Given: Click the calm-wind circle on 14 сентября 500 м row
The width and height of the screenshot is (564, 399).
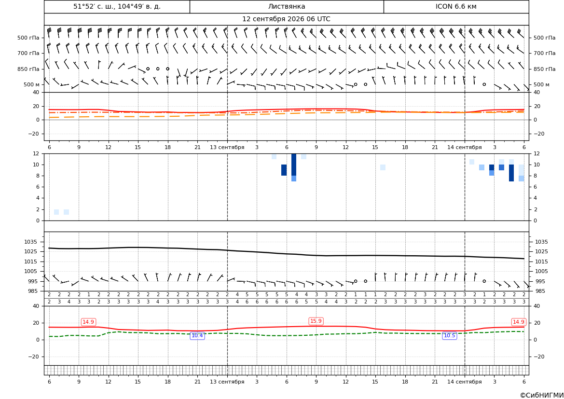Looking at the screenshot, I should click(x=484, y=84).
